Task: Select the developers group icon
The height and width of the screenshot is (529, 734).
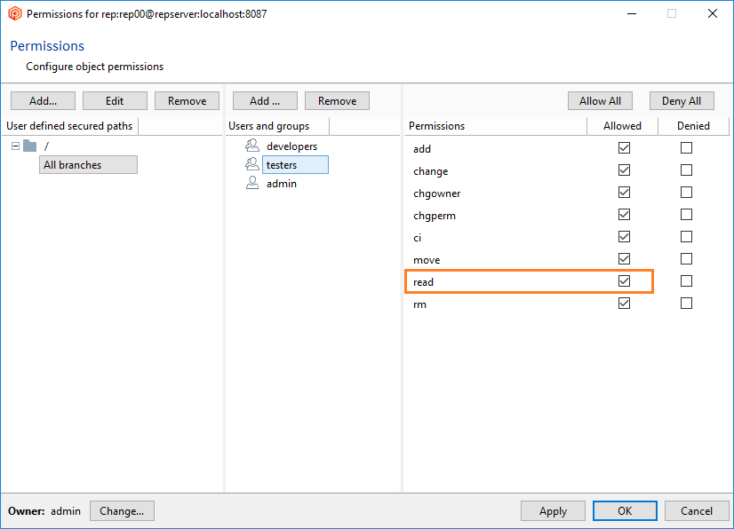Action: (252, 146)
